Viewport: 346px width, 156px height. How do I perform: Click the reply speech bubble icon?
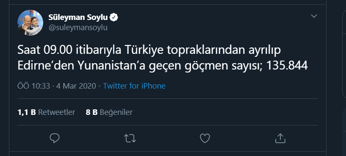[x=55, y=138]
